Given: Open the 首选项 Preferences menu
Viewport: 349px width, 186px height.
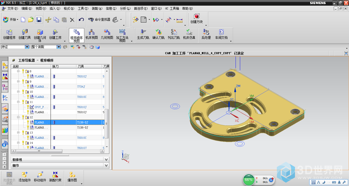Looking at the screenshot, I should (141, 8).
